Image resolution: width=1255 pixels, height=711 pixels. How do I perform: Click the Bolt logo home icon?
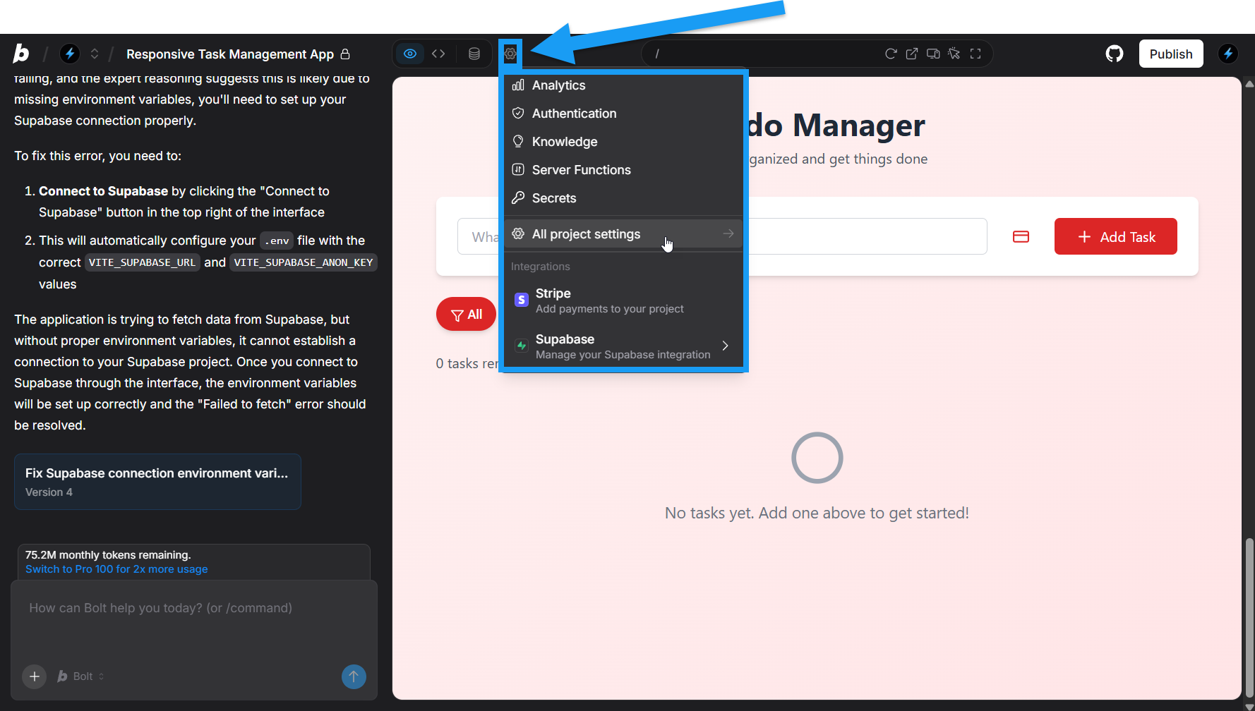coord(21,54)
